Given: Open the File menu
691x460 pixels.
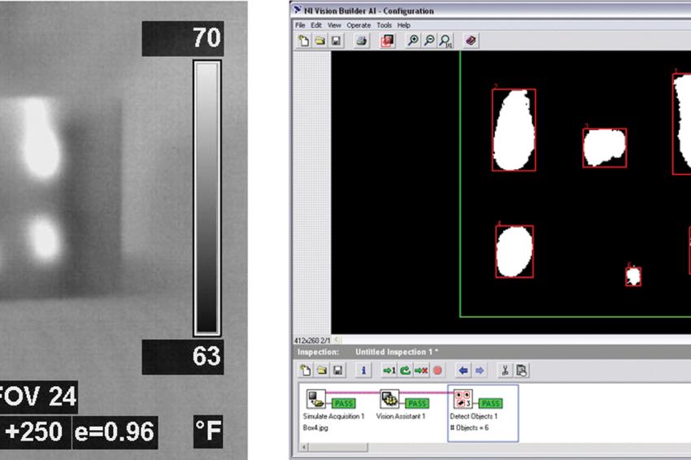Looking at the screenshot, I should [x=300, y=25].
